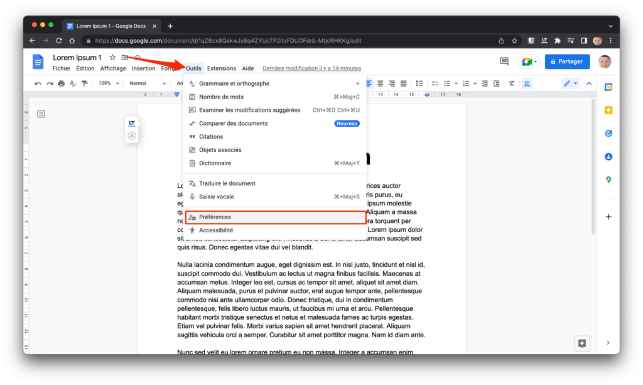This screenshot has width=643, height=385.
Task: Select Nombre de mots from menu
Action: [274, 97]
